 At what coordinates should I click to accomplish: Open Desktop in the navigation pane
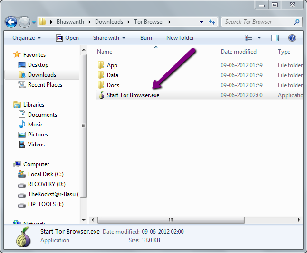tap(38, 65)
